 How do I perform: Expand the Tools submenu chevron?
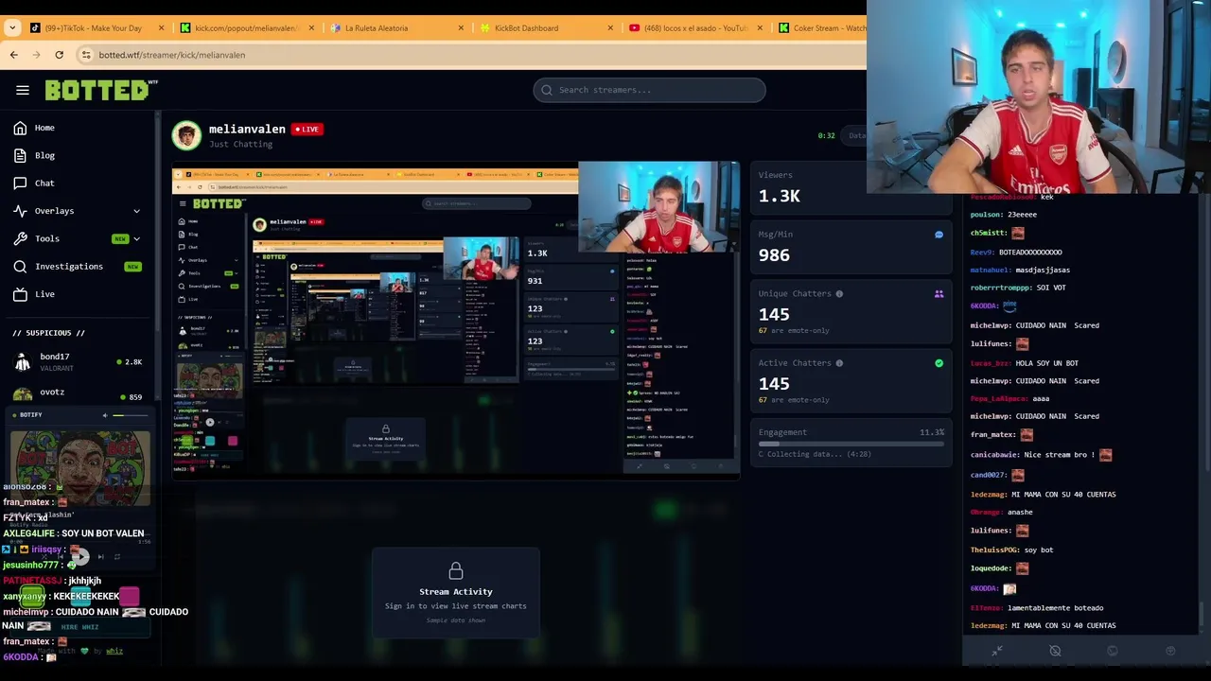coord(136,238)
